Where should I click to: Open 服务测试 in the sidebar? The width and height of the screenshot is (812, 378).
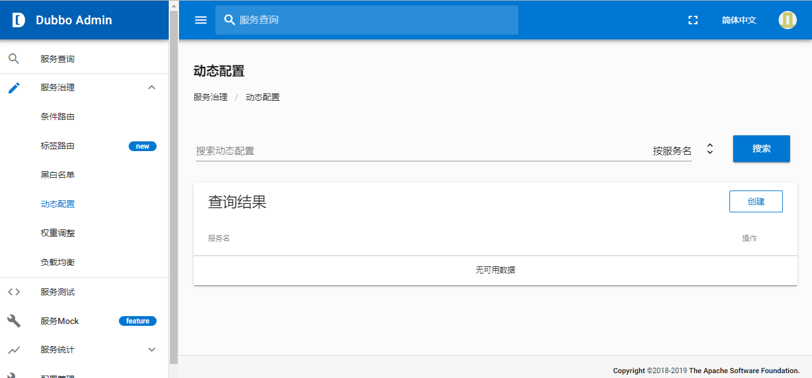click(x=58, y=292)
